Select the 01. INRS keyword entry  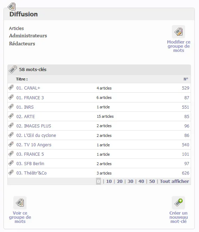pos(25,107)
